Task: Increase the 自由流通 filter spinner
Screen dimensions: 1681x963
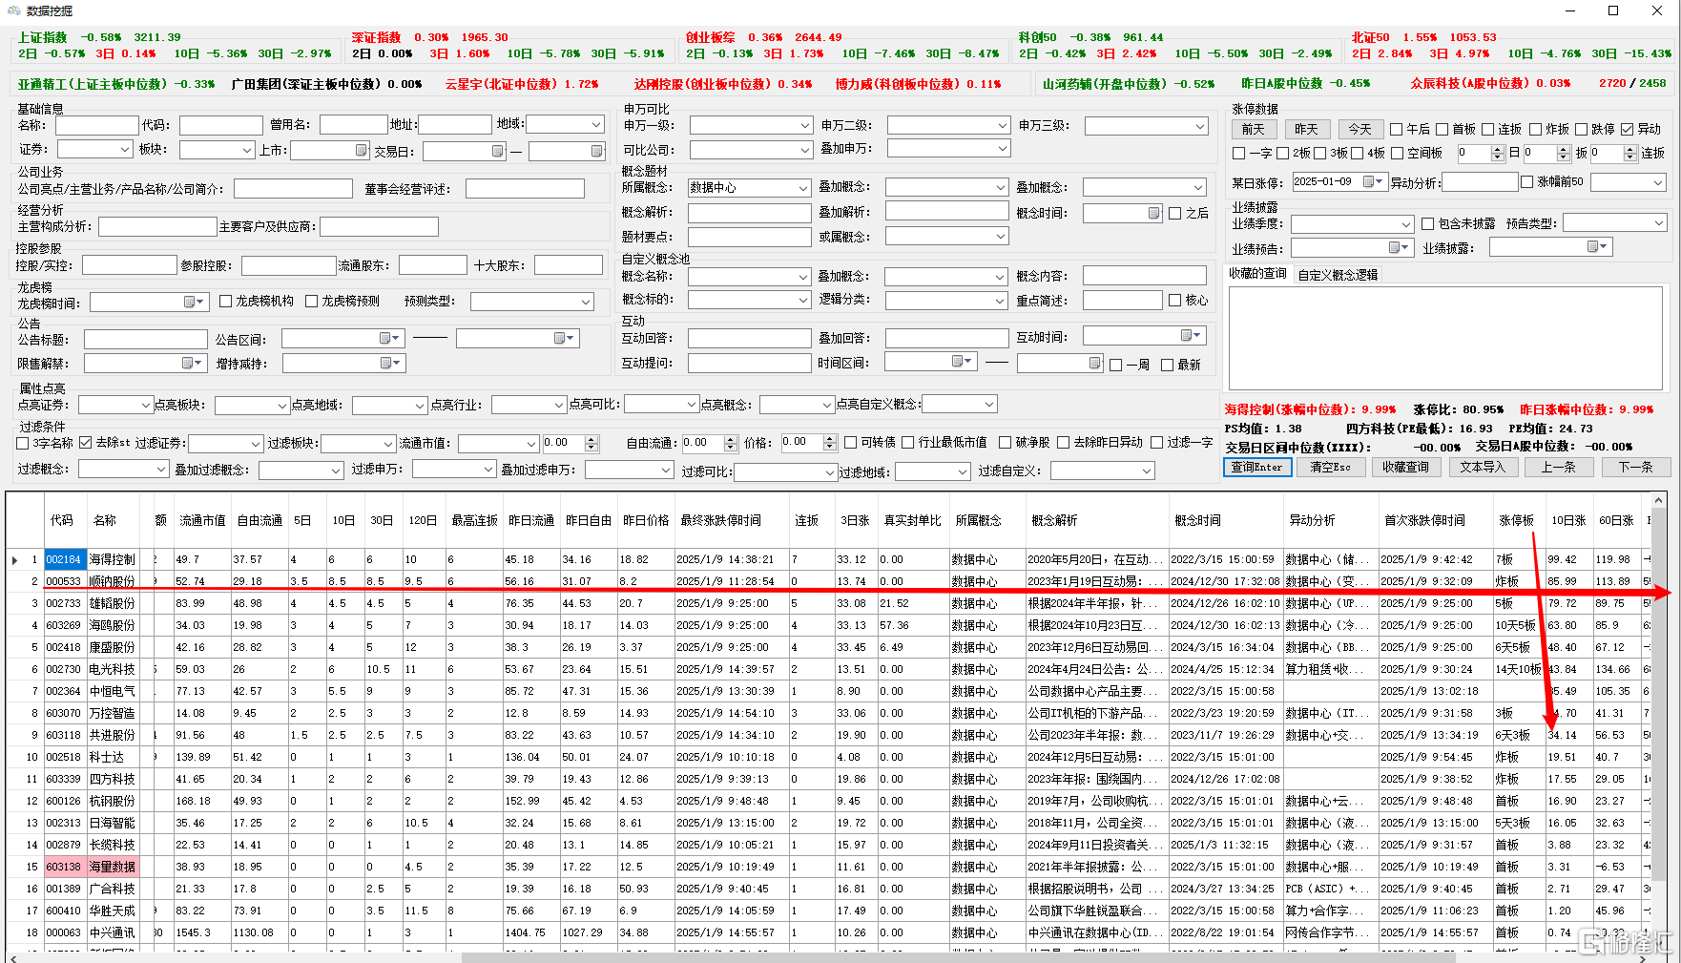Action: pyautogui.click(x=730, y=439)
